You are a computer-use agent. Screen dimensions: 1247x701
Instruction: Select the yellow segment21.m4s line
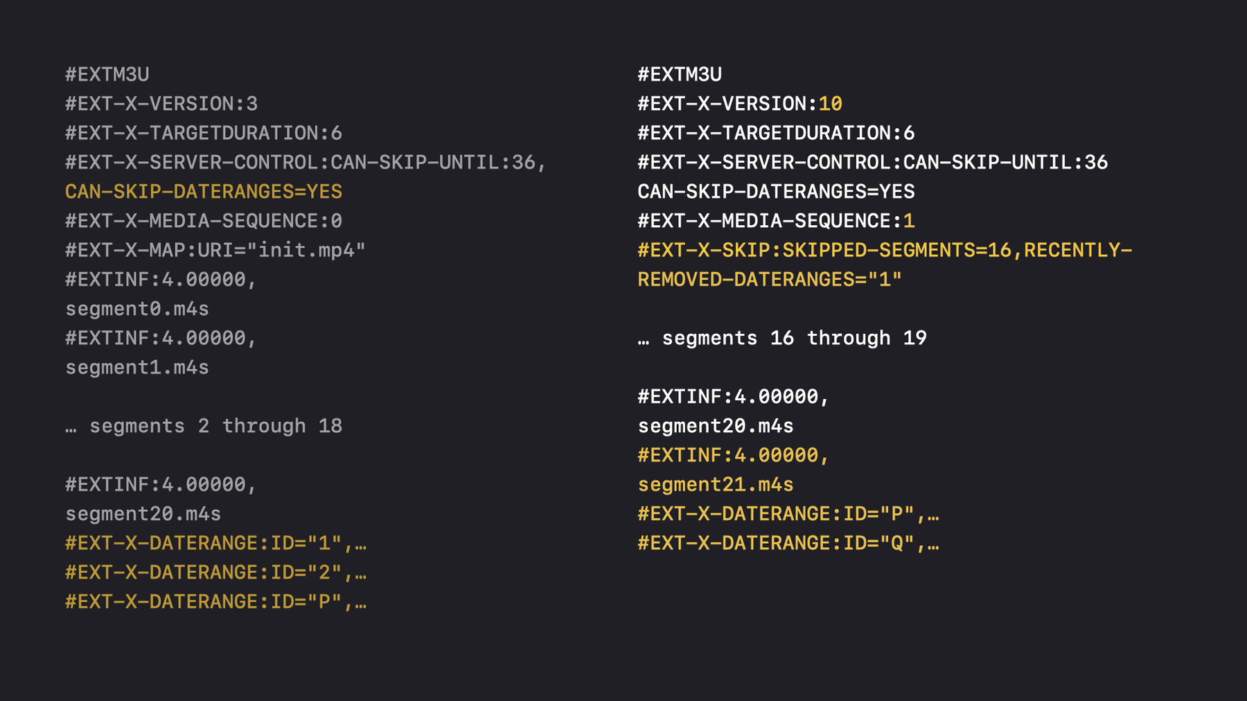[716, 485]
